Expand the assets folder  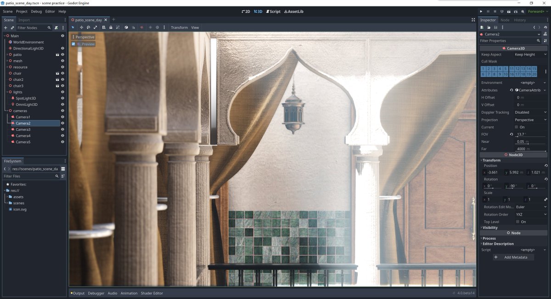[6, 197]
